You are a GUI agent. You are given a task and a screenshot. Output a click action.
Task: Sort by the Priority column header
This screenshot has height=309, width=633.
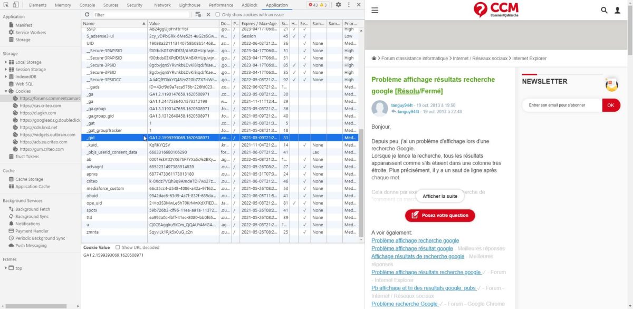[351, 24]
